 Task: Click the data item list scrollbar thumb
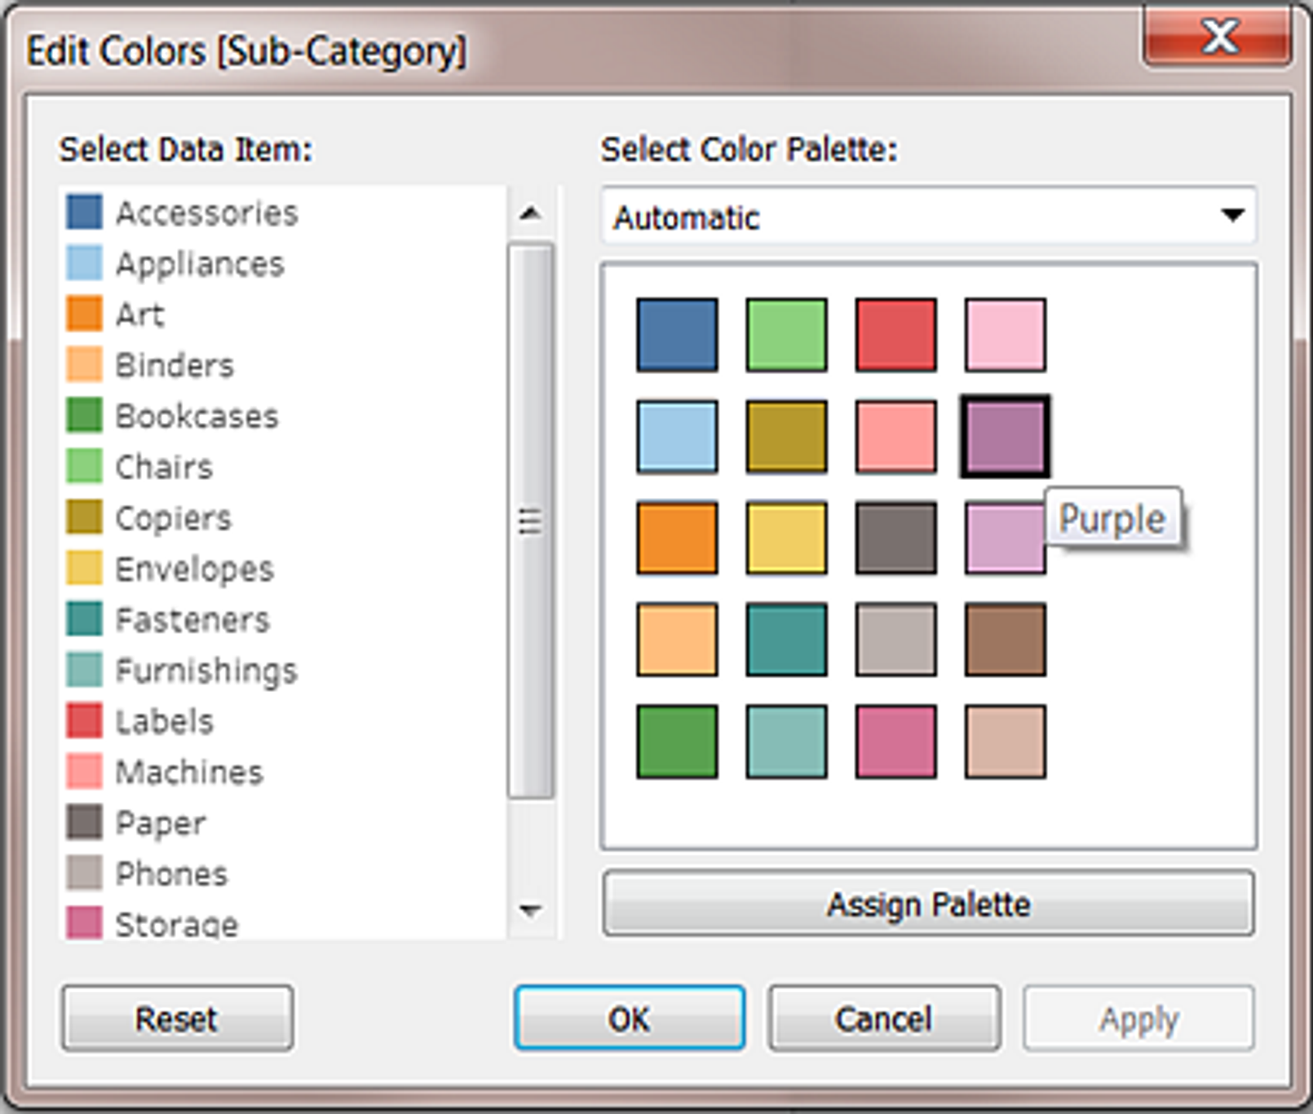point(531,520)
